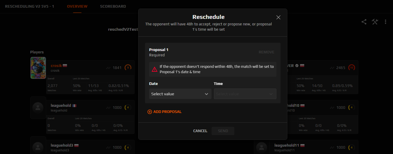Click the share icon in the top right

(x=364, y=22)
